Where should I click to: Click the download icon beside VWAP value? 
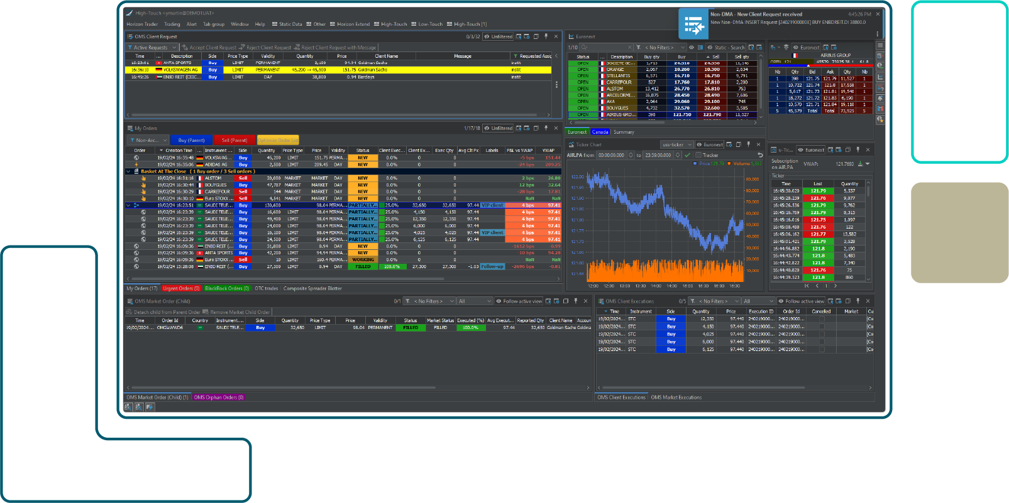coord(861,164)
